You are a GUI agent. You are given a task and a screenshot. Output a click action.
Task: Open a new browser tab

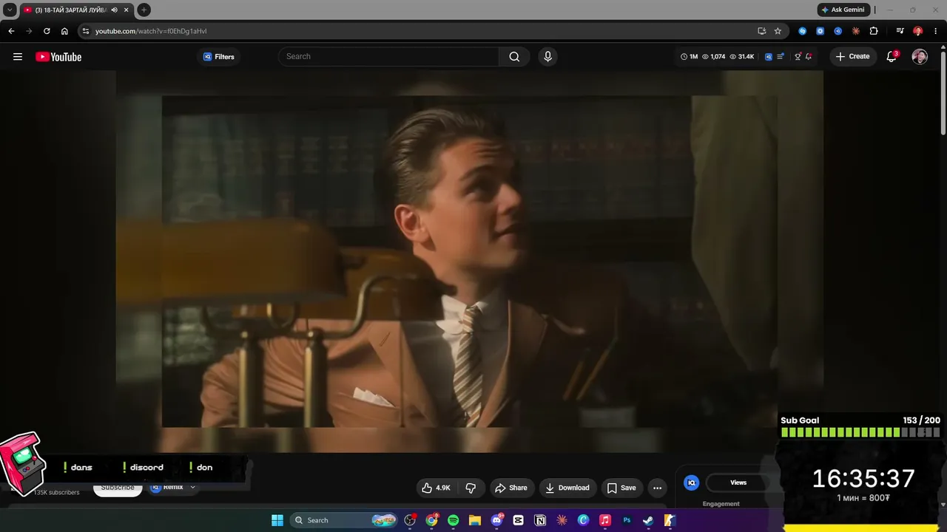point(144,10)
